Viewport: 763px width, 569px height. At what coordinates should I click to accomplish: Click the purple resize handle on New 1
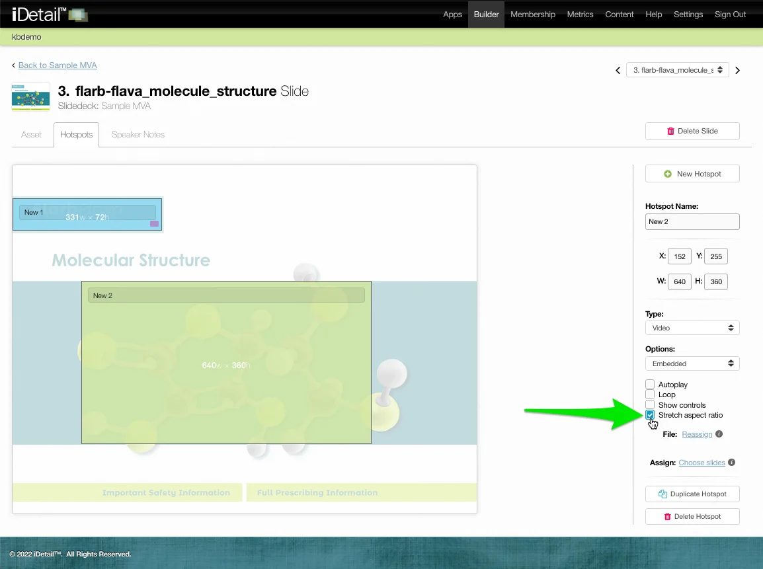coord(154,224)
